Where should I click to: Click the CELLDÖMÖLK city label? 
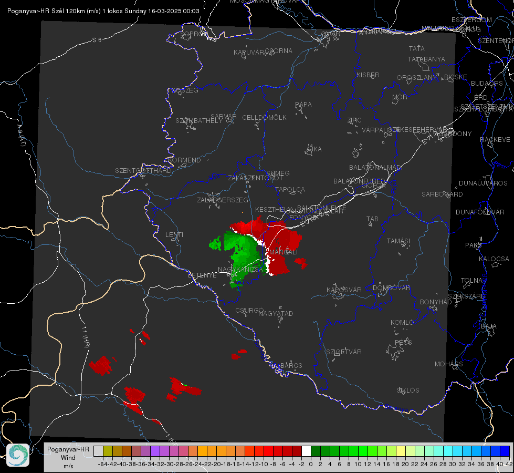[x=264, y=117]
